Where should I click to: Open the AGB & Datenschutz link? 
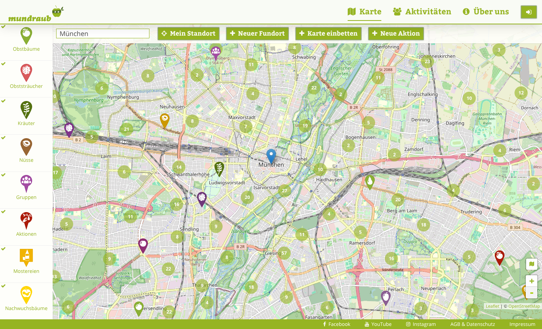click(473, 324)
